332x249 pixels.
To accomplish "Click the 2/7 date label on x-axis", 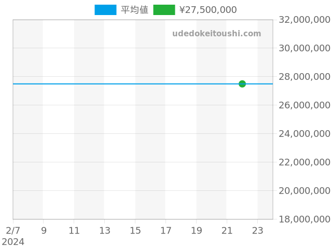I will pyautogui.click(x=13, y=230).
